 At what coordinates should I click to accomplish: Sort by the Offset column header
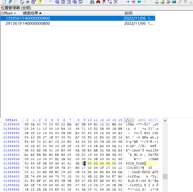(11, 13)
